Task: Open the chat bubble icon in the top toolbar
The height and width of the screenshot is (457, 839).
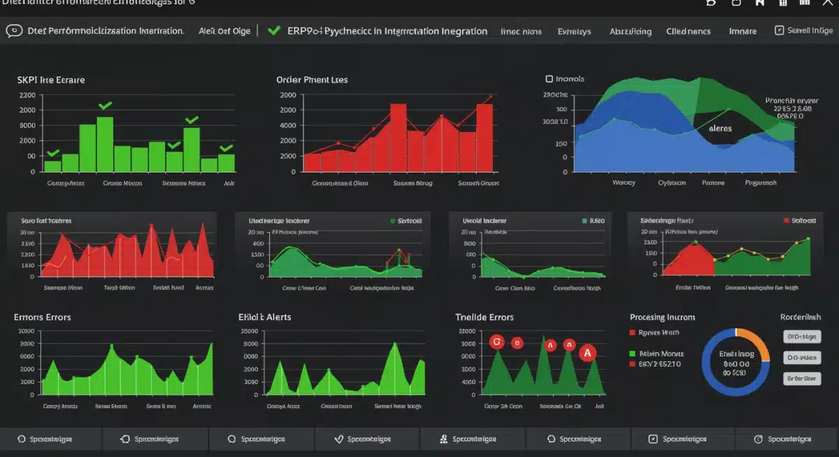Action: pos(710,4)
